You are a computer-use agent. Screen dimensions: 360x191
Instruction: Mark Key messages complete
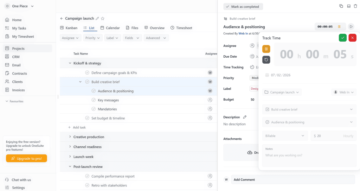(94, 100)
